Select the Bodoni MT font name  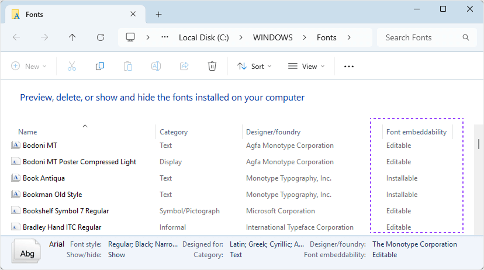(x=40, y=146)
